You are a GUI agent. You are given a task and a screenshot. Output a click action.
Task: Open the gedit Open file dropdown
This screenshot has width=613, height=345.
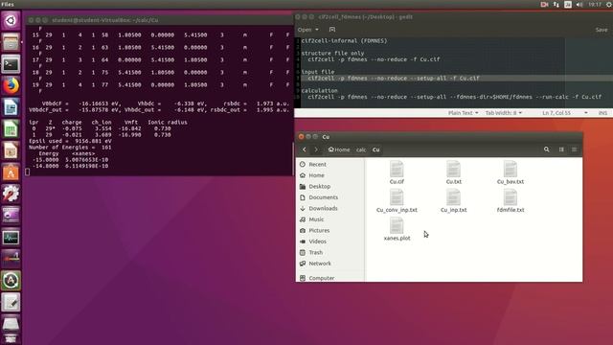click(x=307, y=30)
